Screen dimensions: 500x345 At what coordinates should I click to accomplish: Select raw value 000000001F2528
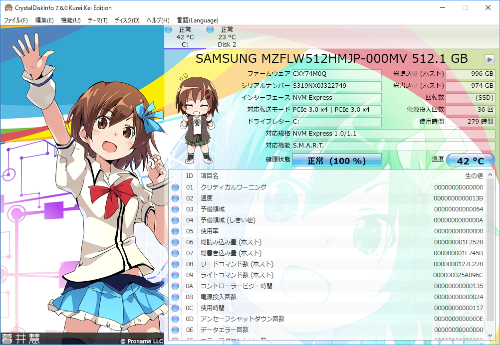point(458,242)
